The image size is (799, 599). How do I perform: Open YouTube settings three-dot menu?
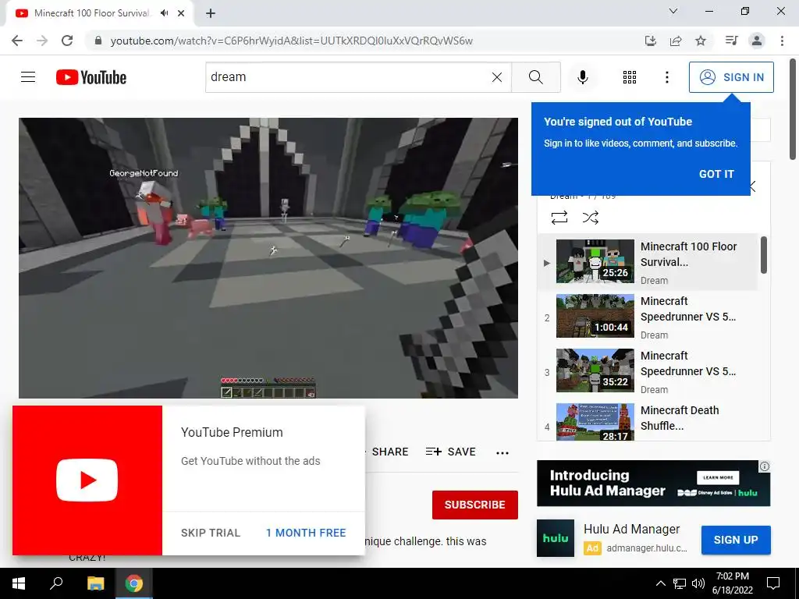(666, 77)
